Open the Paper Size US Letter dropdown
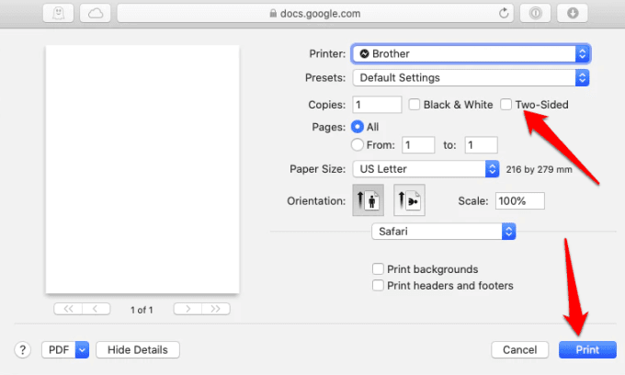 [x=425, y=169]
